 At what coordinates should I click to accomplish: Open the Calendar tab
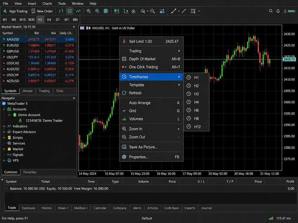100,208
